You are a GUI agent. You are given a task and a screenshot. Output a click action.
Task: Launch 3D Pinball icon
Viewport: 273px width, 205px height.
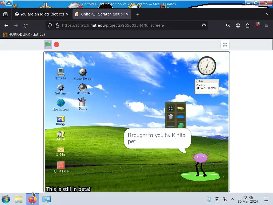[x=83, y=89]
